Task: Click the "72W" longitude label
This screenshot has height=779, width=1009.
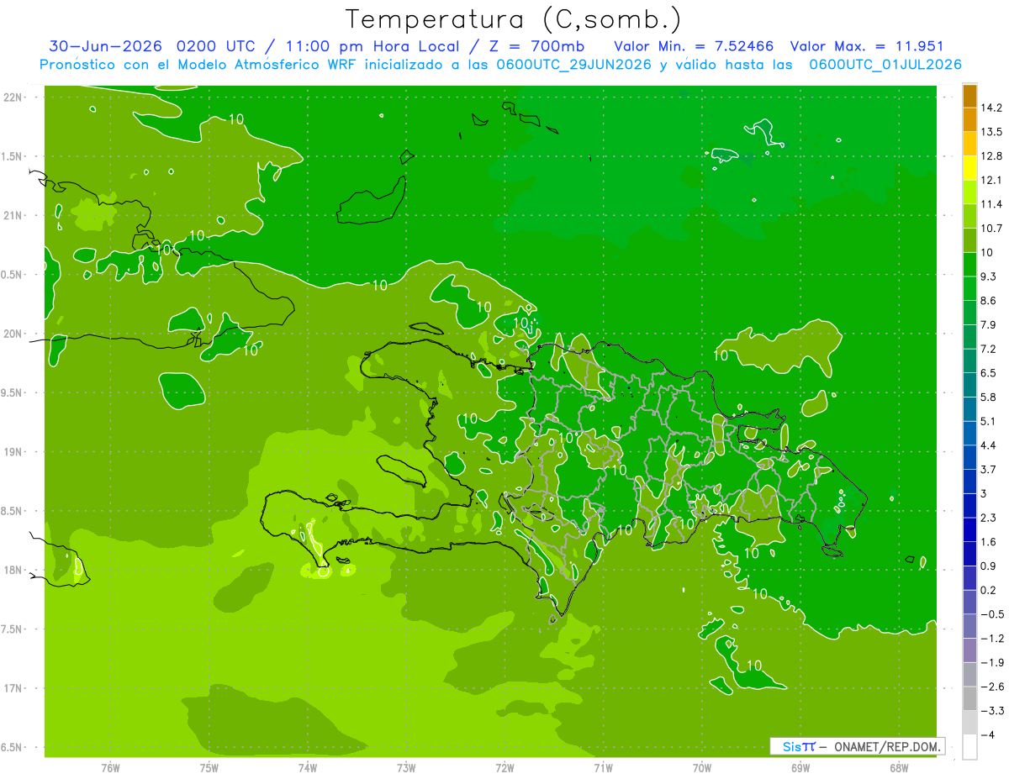Action: [504, 767]
